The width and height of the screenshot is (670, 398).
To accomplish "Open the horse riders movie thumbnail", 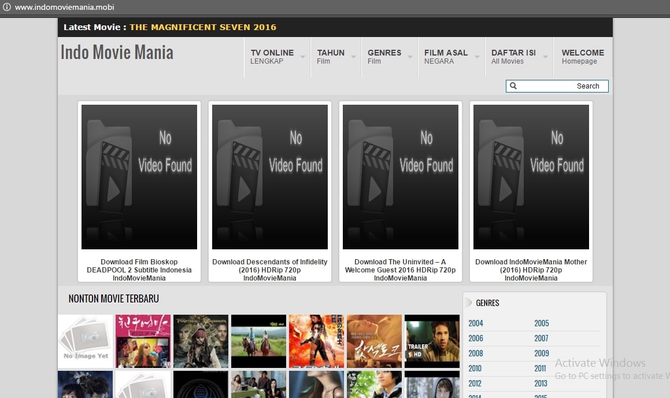I will click(x=258, y=341).
